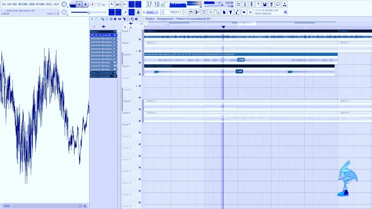Open the content library cart

click(251, 12)
